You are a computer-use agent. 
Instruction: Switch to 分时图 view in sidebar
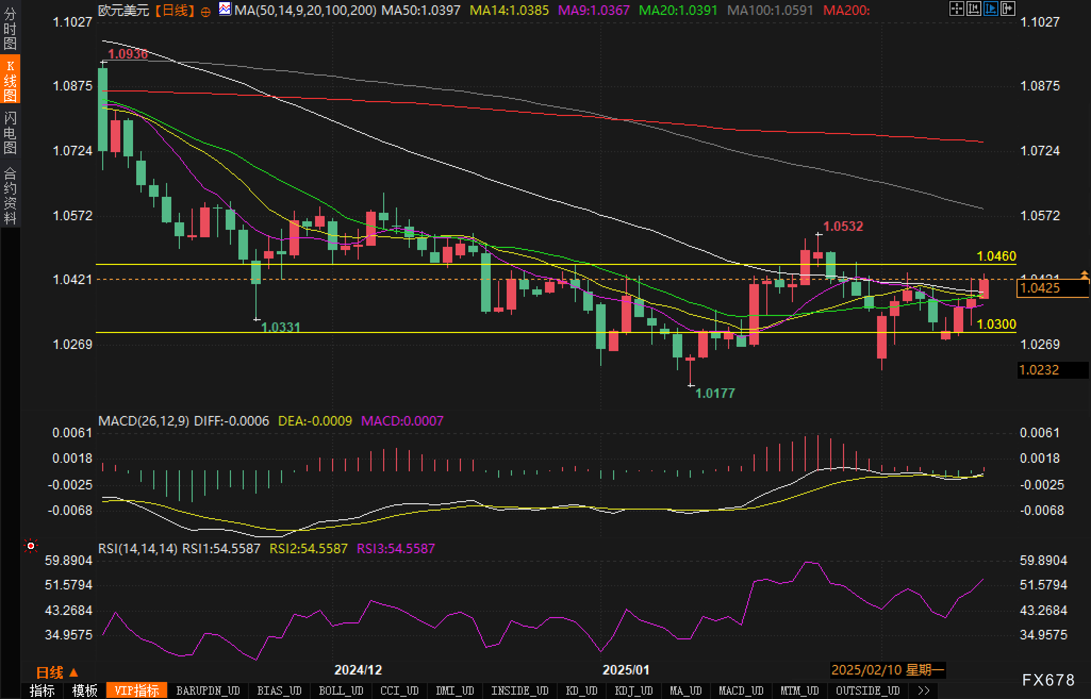point(10,29)
